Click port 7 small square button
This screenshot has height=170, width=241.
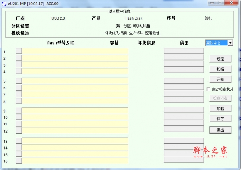pos(19,94)
